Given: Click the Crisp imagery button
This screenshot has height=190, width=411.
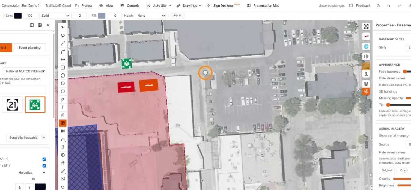Looking at the screenshot, I should (404, 170).
